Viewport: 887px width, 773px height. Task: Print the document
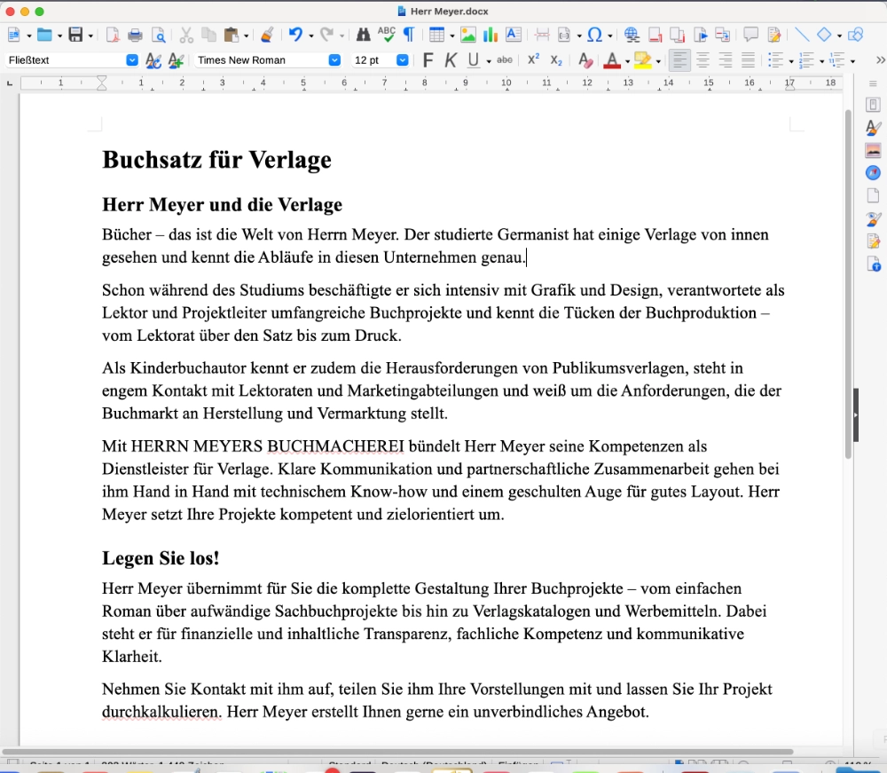pyautogui.click(x=135, y=35)
